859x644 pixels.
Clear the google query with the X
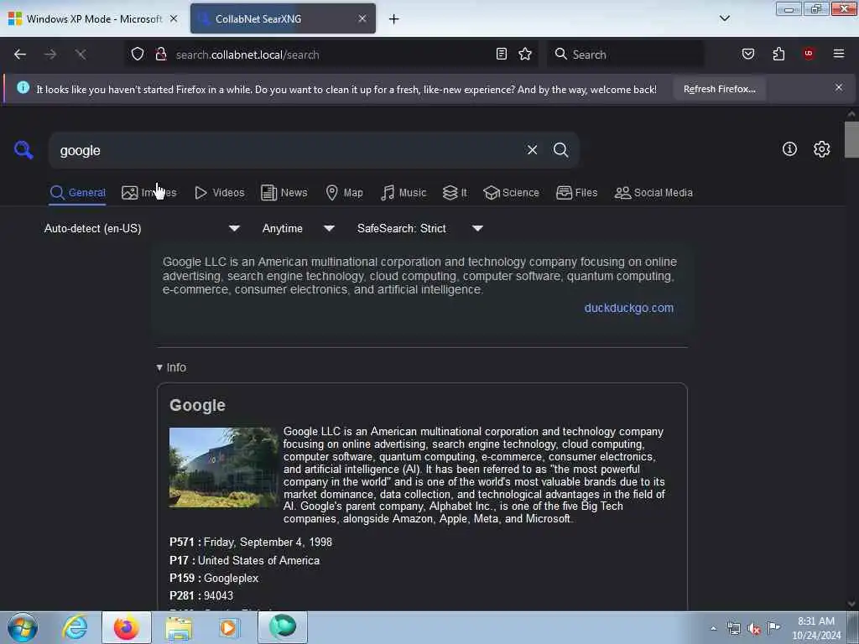click(x=532, y=149)
